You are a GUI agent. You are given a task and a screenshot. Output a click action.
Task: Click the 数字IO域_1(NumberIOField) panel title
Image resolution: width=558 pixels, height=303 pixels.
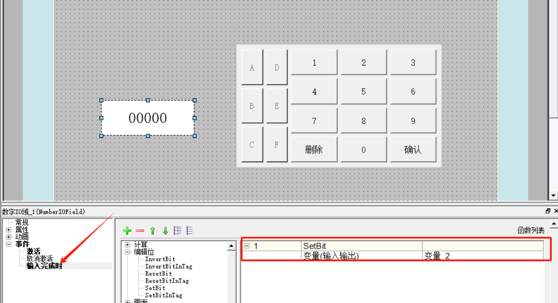click(43, 211)
